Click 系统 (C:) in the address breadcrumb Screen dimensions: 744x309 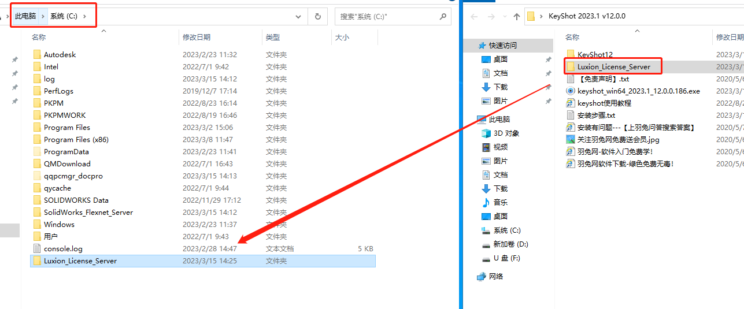point(64,16)
